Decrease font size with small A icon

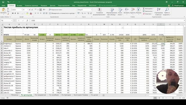tap(32, 10)
